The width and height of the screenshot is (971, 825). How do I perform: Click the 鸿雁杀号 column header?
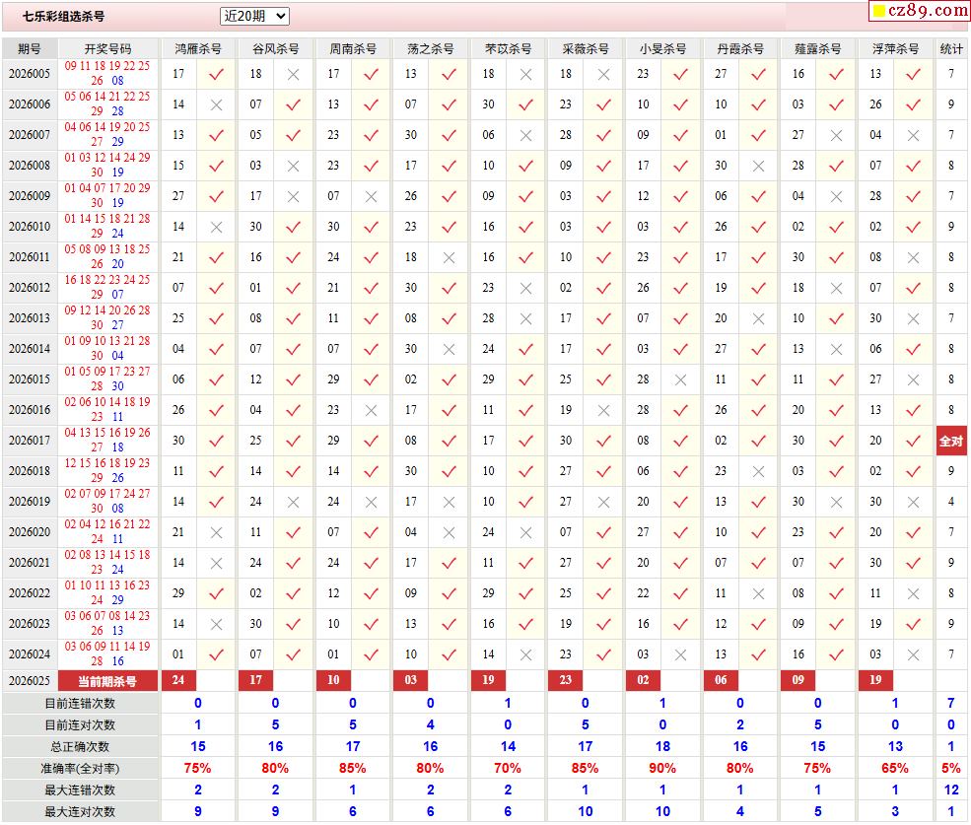point(197,48)
